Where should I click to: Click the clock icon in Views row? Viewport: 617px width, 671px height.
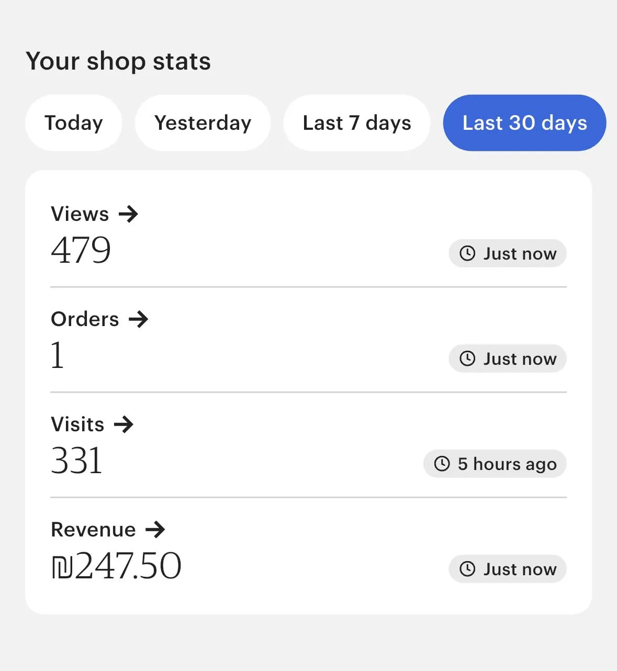click(467, 253)
